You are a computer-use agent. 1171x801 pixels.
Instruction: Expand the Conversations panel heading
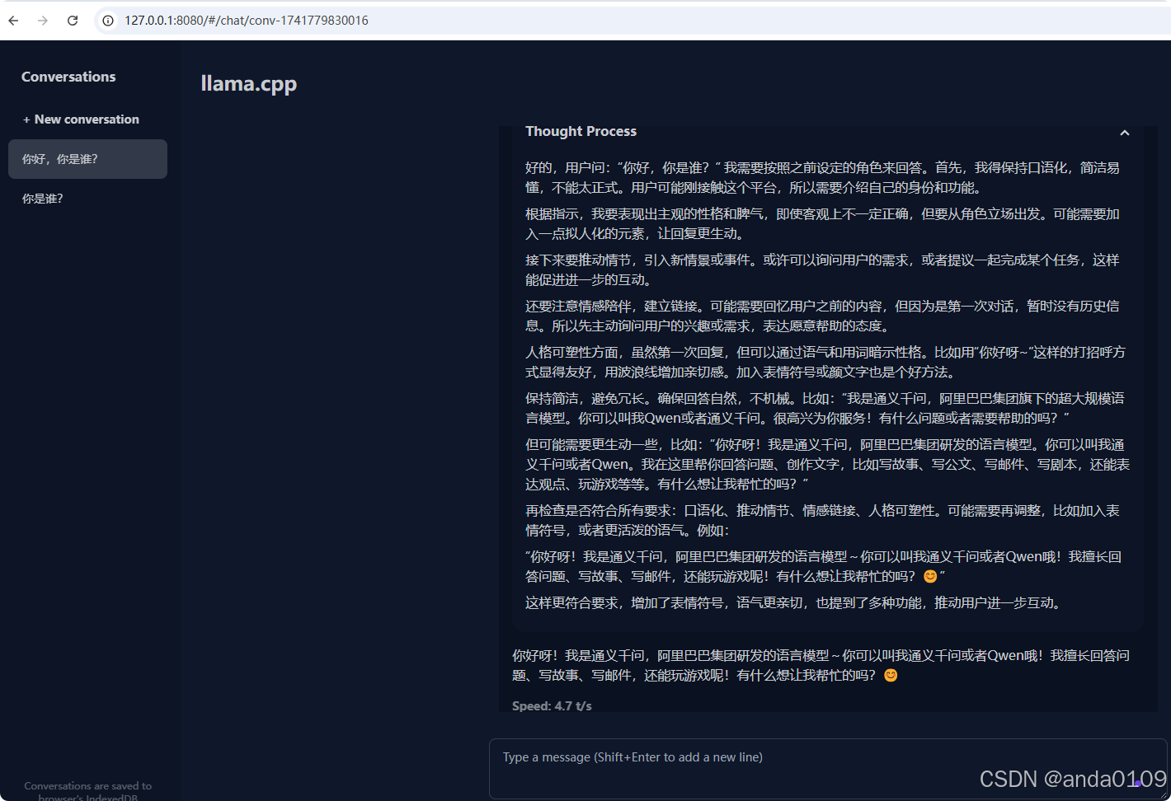pyautogui.click(x=68, y=76)
